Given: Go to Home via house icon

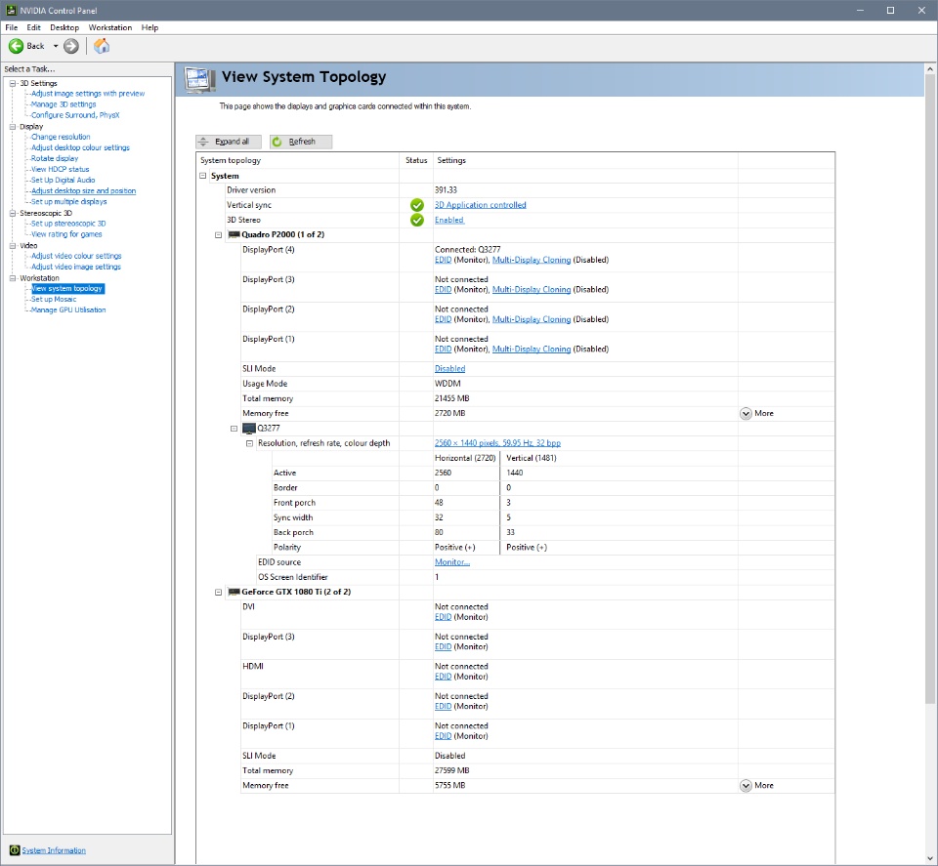Looking at the screenshot, I should (102, 46).
